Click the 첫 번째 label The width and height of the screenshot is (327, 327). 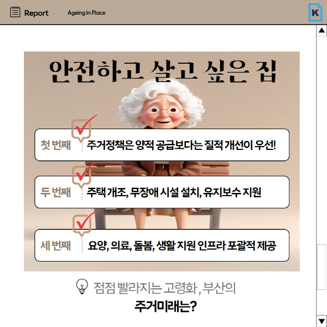click(56, 145)
